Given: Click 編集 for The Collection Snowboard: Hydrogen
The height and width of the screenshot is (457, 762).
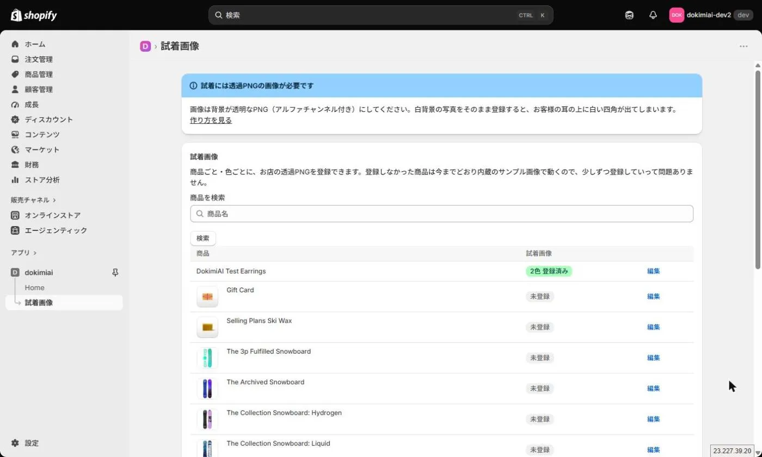Looking at the screenshot, I should (653, 419).
